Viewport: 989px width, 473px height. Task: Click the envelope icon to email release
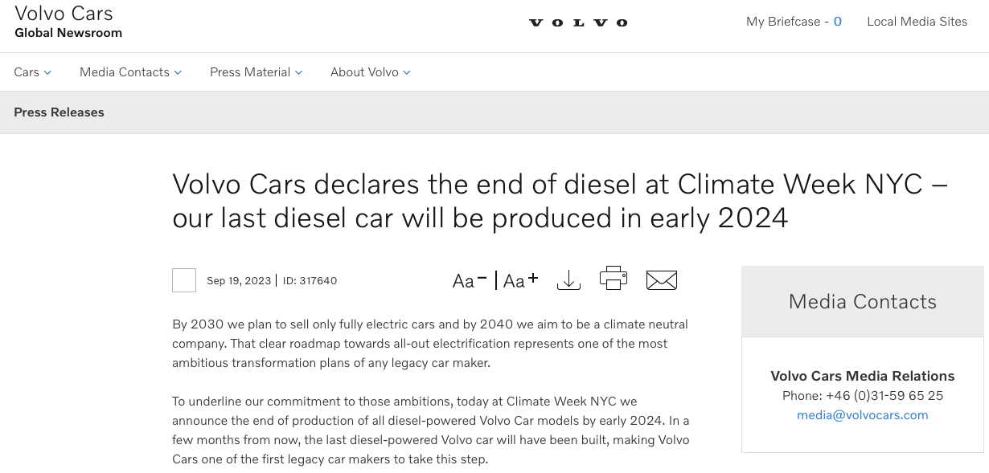pos(662,280)
